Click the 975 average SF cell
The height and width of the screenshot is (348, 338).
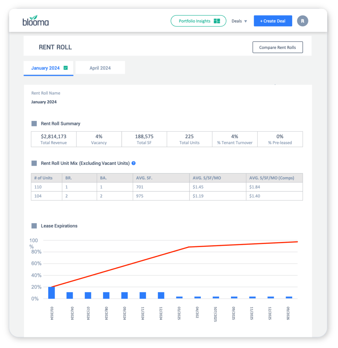click(161, 196)
